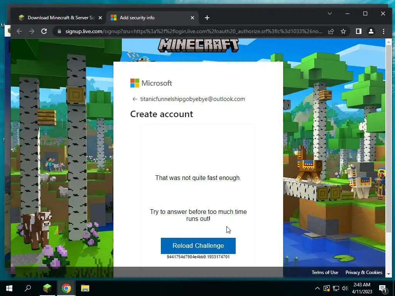Open the Chrome profile menu
Image resolution: width=395 pixels, height=296 pixels.
(371, 31)
